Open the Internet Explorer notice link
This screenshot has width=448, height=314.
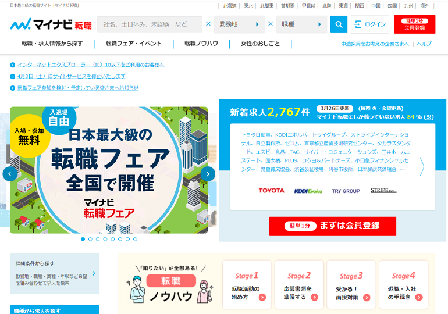(91, 65)
